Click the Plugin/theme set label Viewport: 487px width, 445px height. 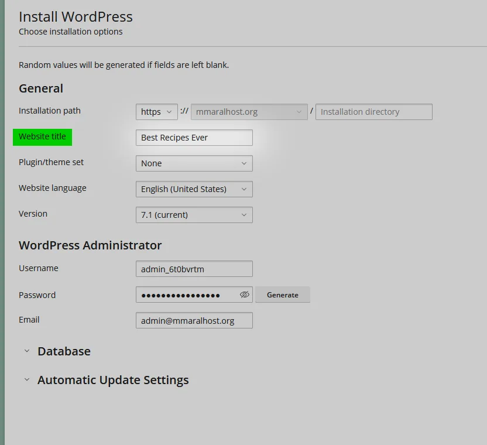pos(52,163)
